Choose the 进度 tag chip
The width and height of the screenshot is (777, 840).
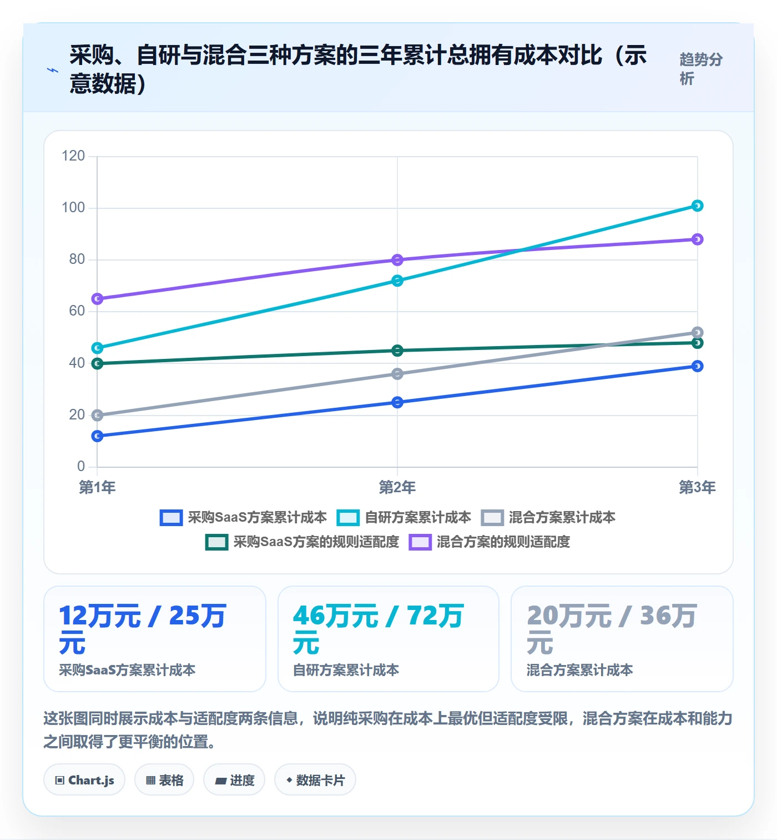tap(234, 780)
